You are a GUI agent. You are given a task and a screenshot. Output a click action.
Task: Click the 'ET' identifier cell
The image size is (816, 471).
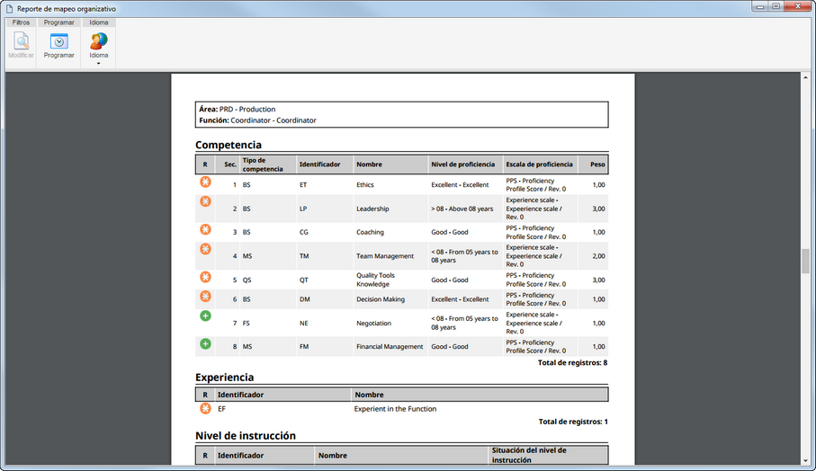point(303,184)
